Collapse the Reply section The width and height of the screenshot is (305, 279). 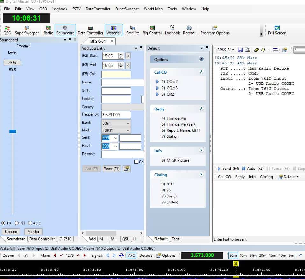pos(201,109)
